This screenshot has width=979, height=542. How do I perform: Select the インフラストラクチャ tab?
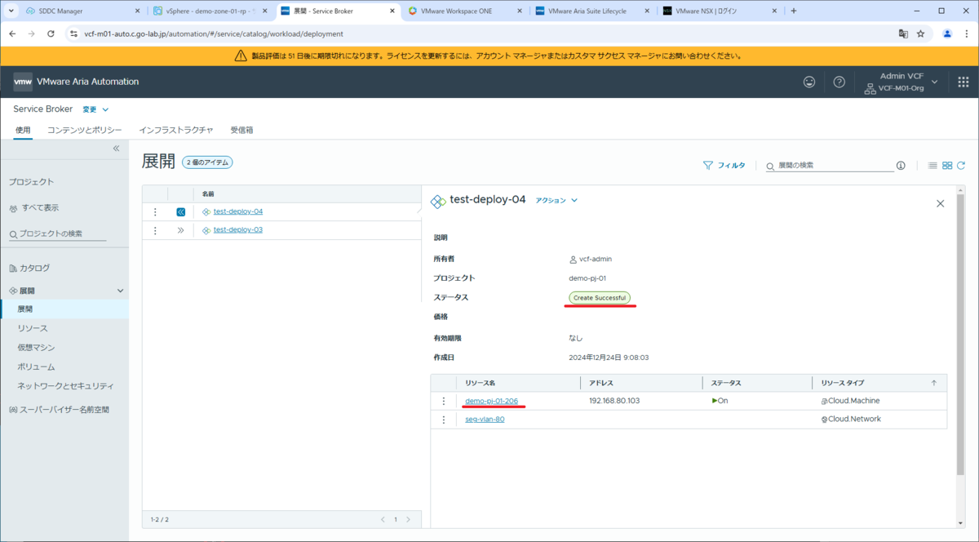click(x=176, y=130)
